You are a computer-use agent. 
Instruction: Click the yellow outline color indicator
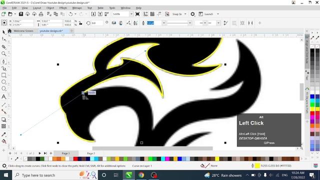(x=257, y=166)
